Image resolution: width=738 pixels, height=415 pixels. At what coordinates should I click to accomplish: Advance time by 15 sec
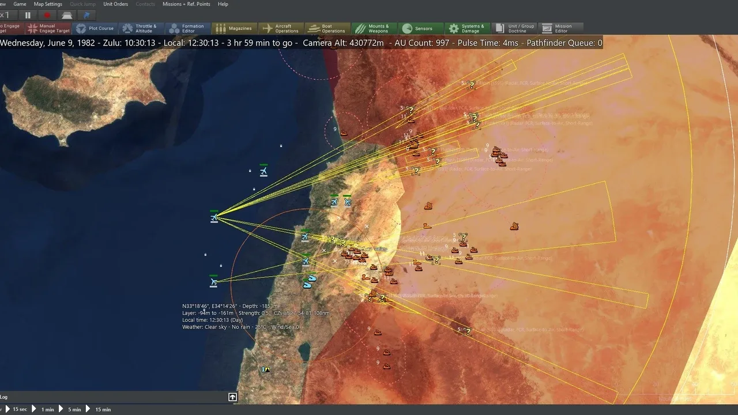point(16,409)
